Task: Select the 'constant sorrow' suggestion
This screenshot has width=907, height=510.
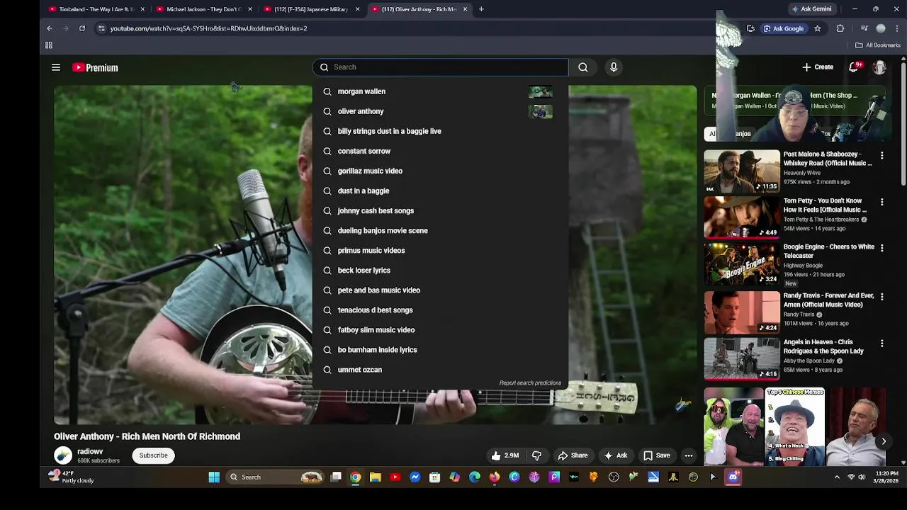Action: click(439, 151)
